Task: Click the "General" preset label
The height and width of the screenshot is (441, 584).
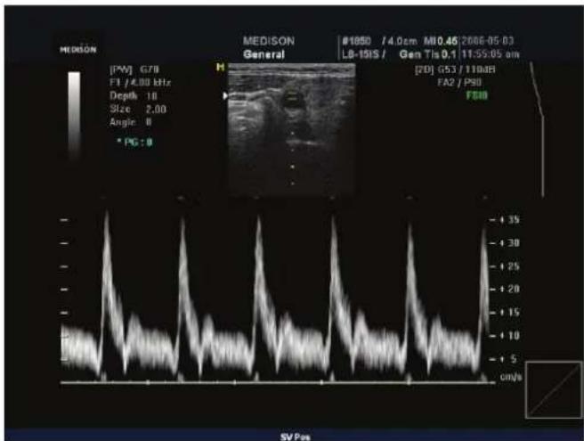Action: point(264,54)
